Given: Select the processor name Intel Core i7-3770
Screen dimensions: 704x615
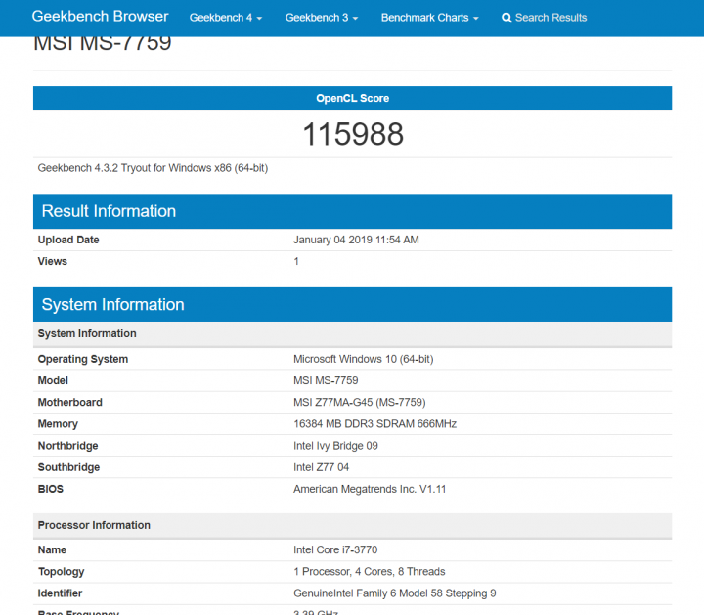Looking at the screenshot, I should tap(335, 549).
